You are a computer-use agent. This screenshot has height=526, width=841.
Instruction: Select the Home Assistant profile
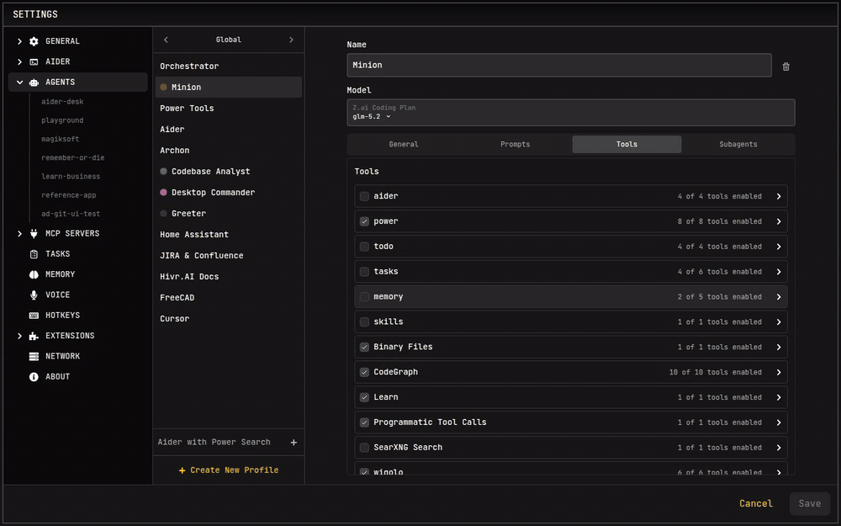pos(229,235)
